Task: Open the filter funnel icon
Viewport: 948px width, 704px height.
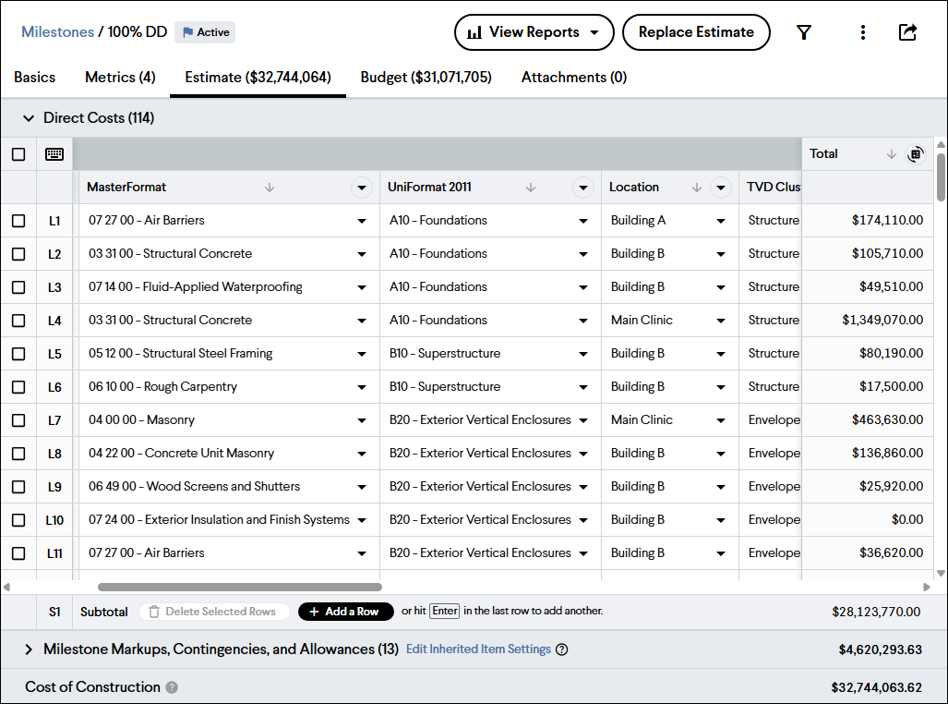Action: point(804,32)
